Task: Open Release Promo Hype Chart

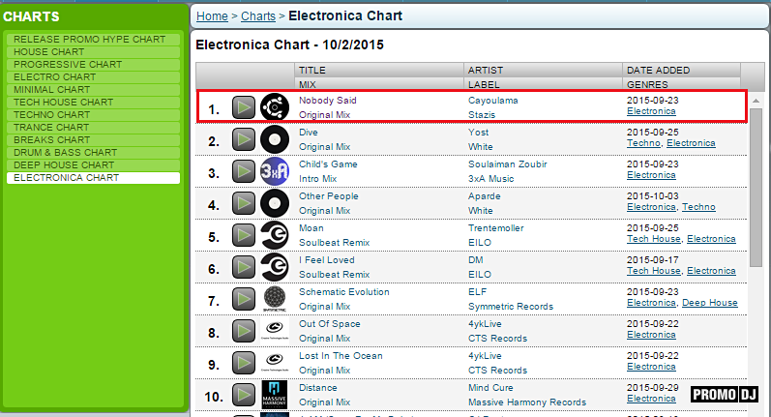Action: pos(89,39)
